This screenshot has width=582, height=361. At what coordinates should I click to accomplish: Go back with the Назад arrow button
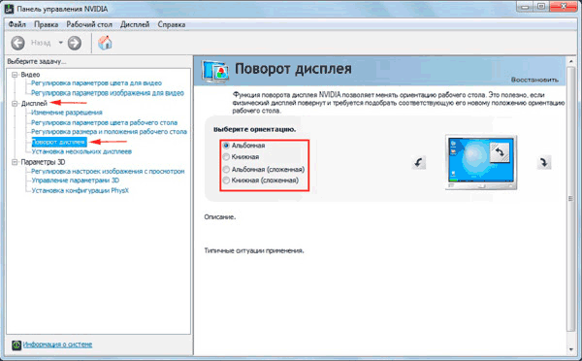click(x=17, y=43)
